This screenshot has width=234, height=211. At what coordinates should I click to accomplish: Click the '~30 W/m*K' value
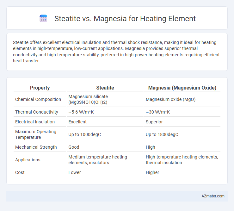[158, 112]
